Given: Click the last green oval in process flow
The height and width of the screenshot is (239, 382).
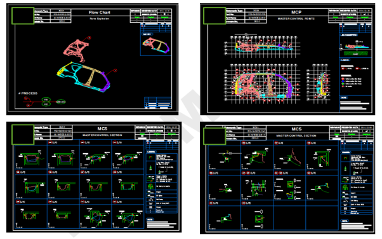Looking at the screenshot, I should [61, 102].
